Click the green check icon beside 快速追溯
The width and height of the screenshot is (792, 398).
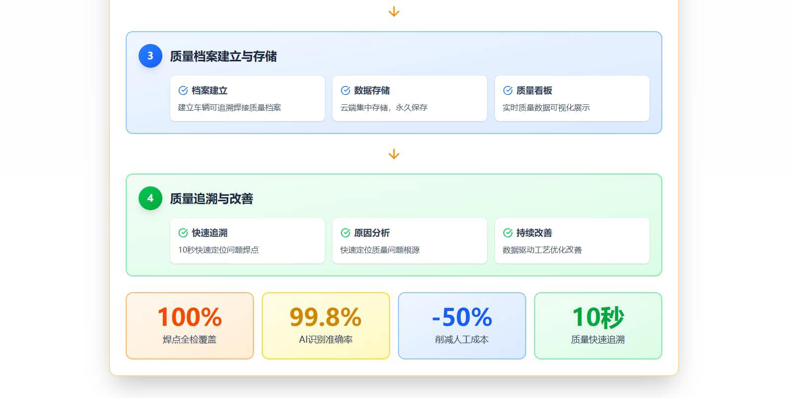(183, 233)
